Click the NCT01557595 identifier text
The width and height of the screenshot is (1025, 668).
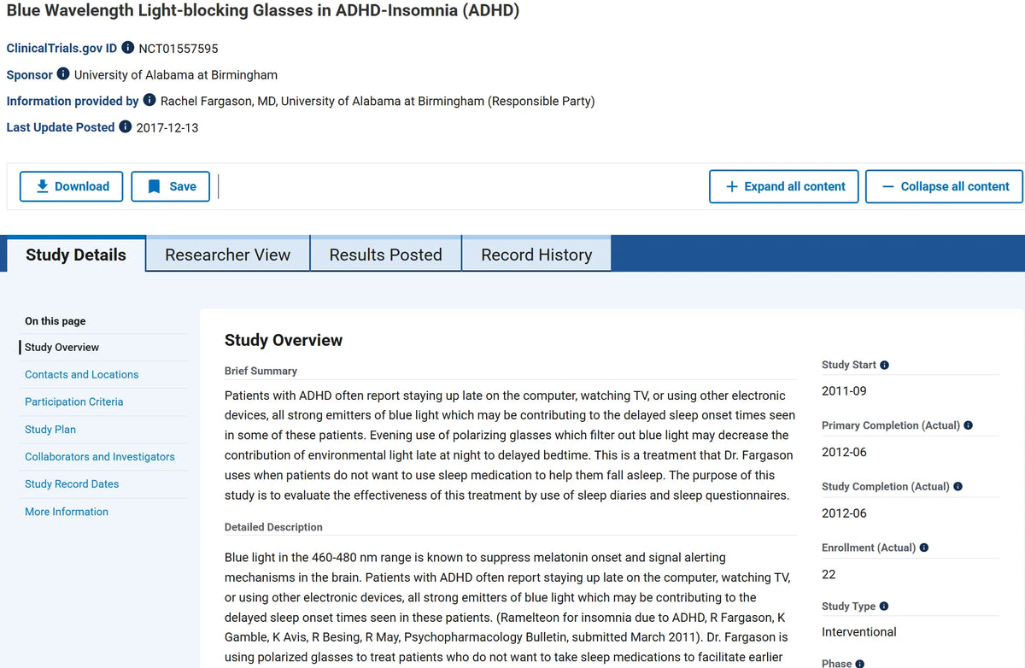coord(179,48)
